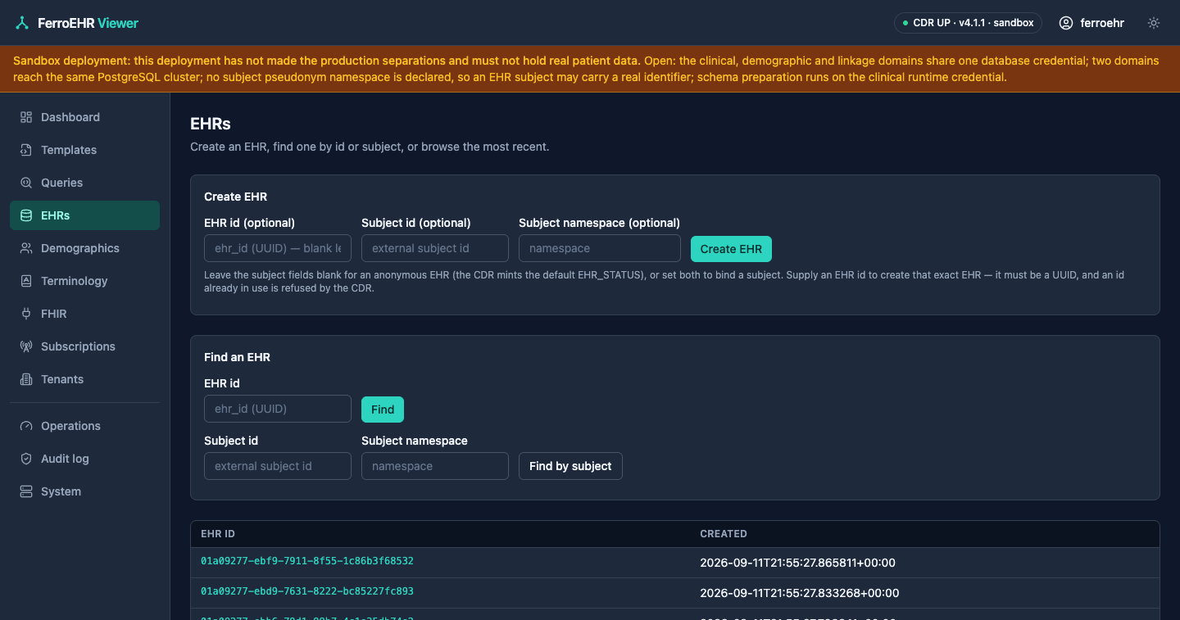Viewport: 1180px width, 620px height.
Task: Click the Dashboard sidebar icon
Action: [26, 117]
